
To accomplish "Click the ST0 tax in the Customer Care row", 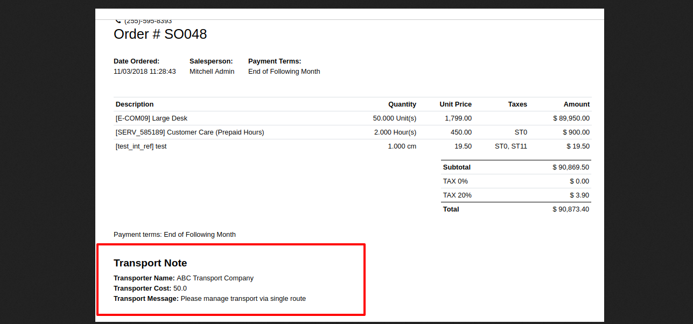I will click(521, 132).
